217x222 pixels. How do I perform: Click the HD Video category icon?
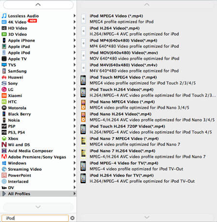[4, 28]
